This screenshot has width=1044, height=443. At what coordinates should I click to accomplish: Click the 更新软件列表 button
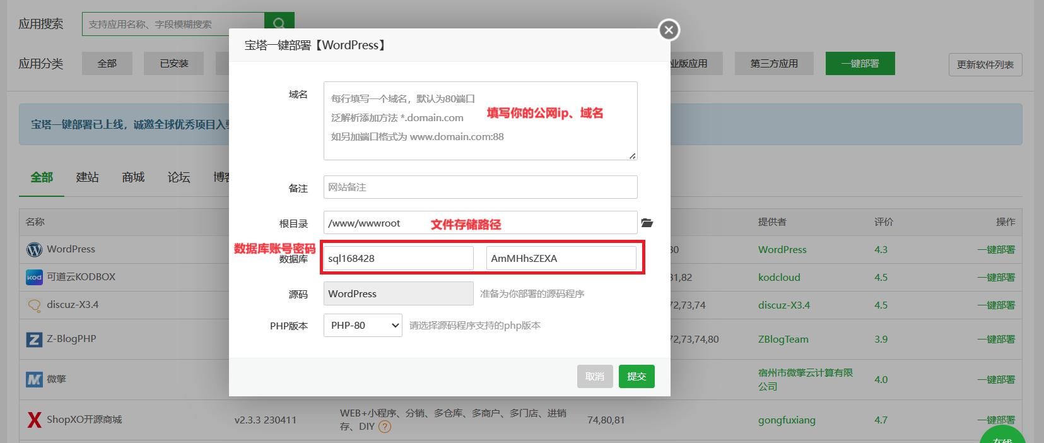pyautogui.click(x=985, y=64)
